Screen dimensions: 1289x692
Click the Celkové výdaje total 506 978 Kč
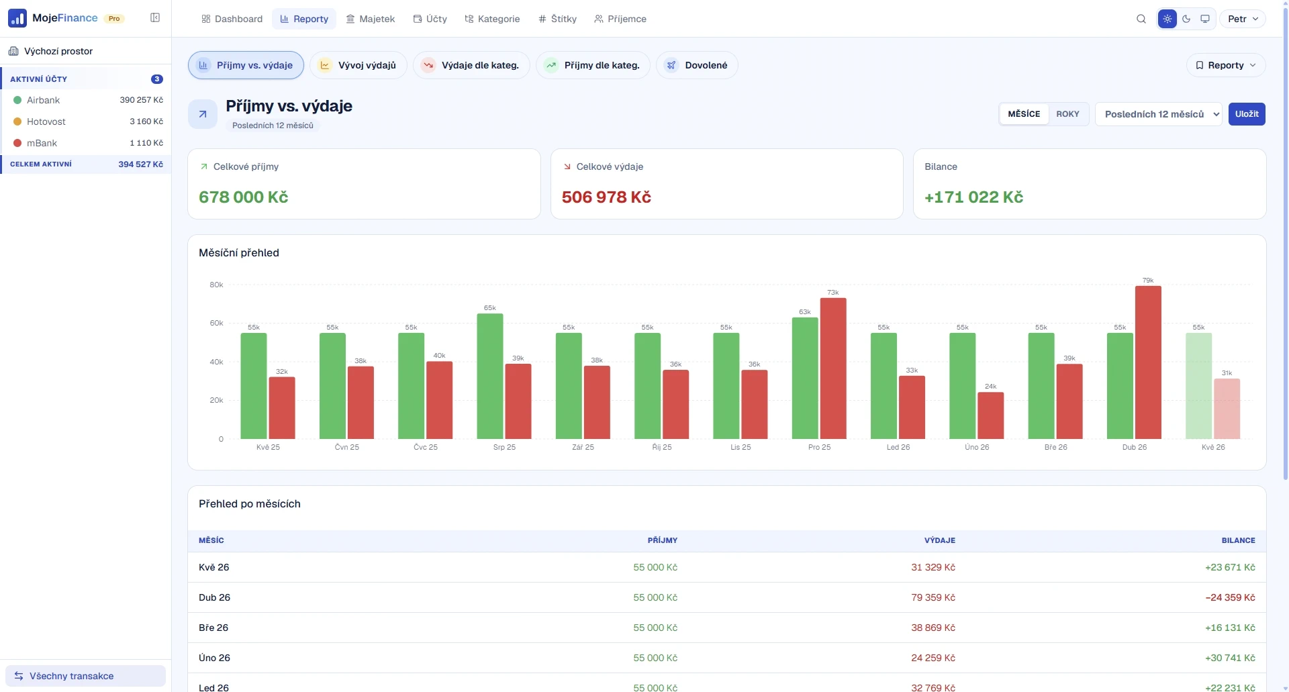[606, 197]
